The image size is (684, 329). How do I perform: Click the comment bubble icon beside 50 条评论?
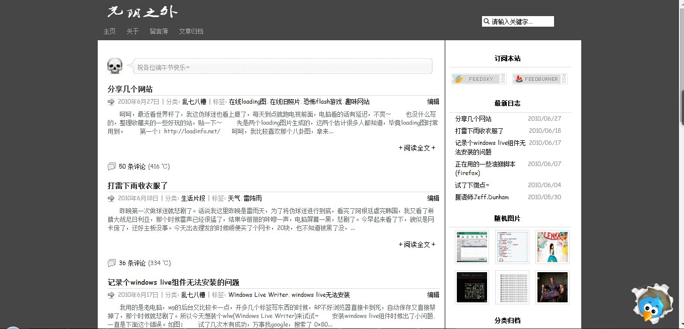coord(111,167)
